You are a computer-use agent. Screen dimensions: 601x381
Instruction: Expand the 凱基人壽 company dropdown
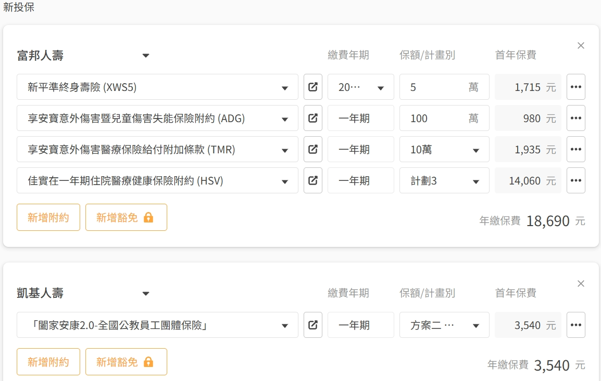83,293
